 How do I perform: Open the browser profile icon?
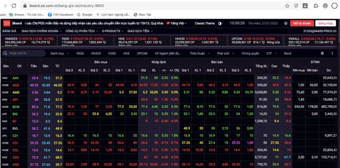point(325,6)
